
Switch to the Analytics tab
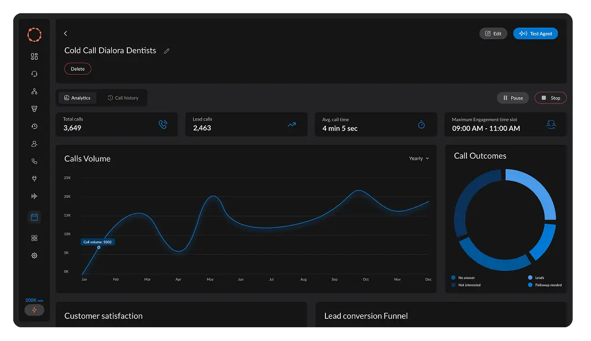(x=77, y=98)
